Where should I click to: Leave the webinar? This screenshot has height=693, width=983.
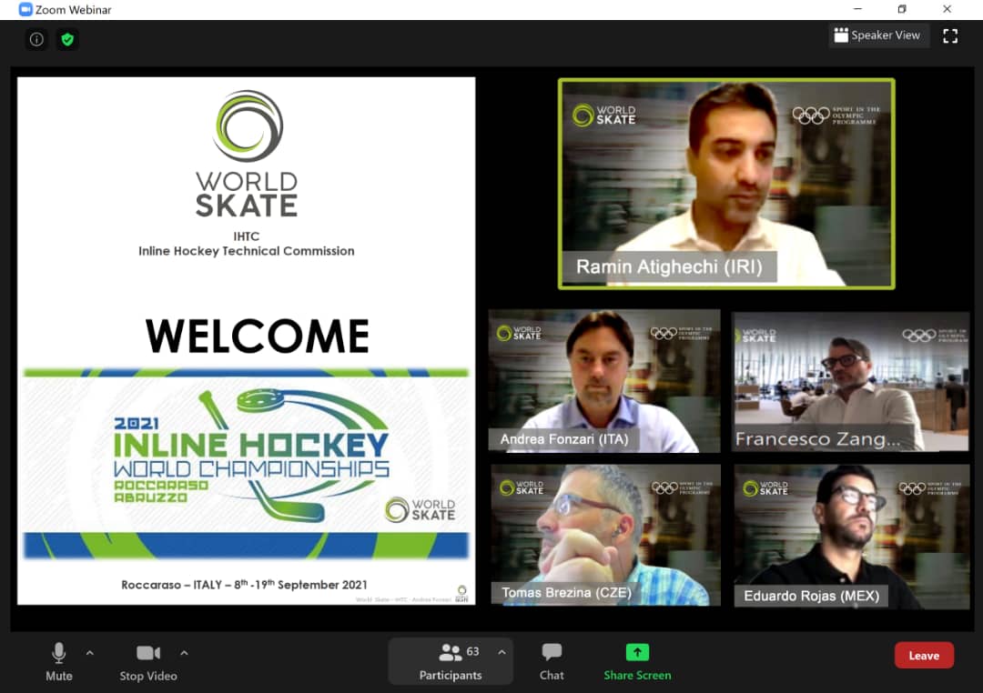point(924,656)
